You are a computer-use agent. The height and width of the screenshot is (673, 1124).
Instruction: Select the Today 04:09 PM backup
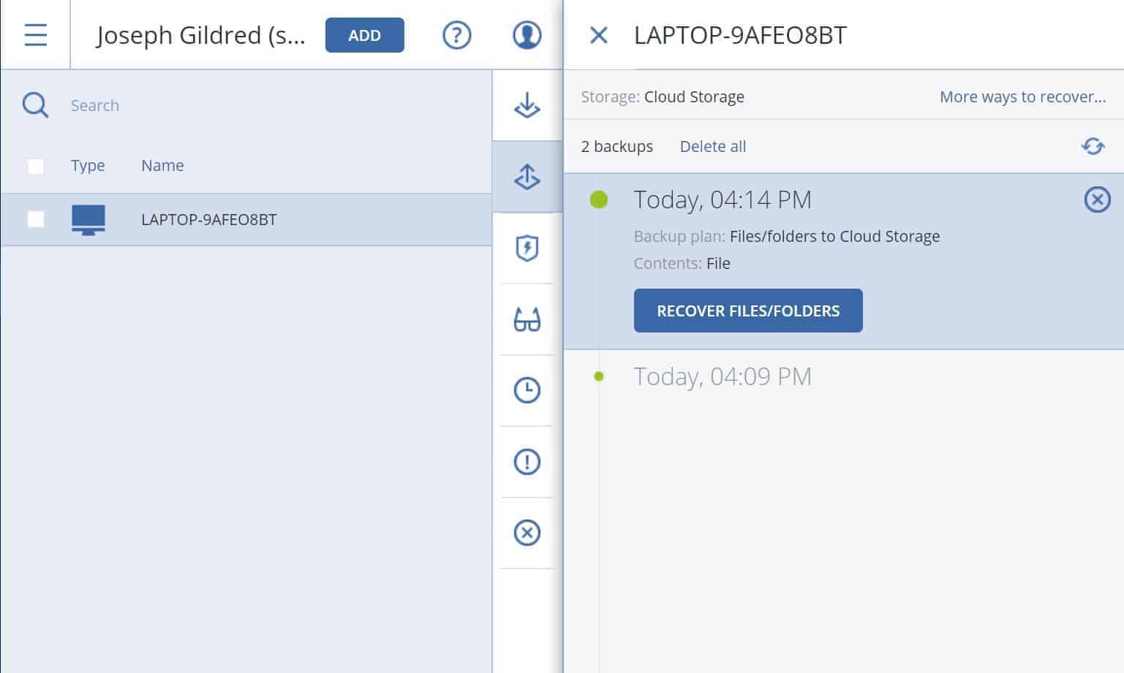pos(723,376)
